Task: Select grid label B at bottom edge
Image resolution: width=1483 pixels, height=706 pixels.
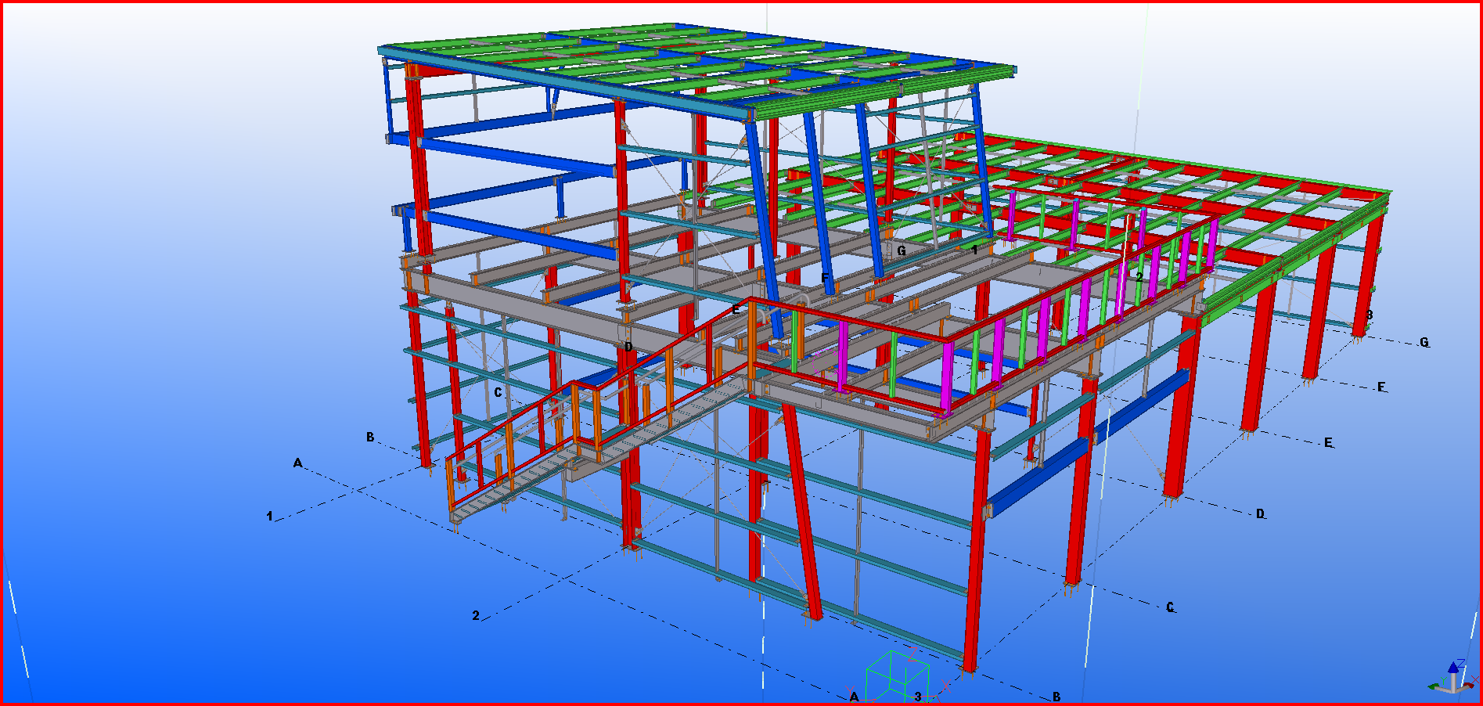Action: [x=1056, y=697]
